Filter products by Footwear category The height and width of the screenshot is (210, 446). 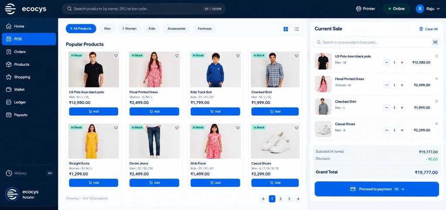click(x=205, y=29)
